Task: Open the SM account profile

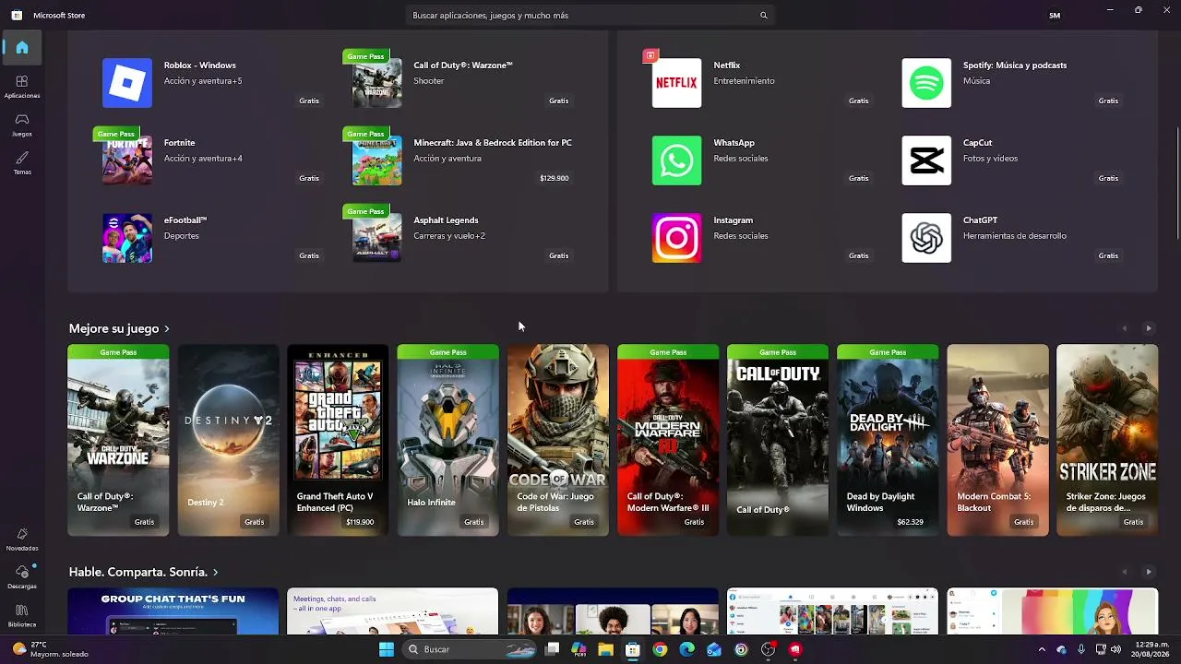Action: [1055, 16]
